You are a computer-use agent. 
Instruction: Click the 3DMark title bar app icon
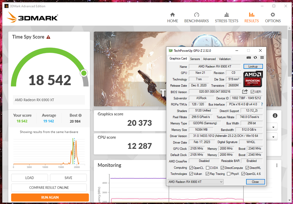[7, 6]
